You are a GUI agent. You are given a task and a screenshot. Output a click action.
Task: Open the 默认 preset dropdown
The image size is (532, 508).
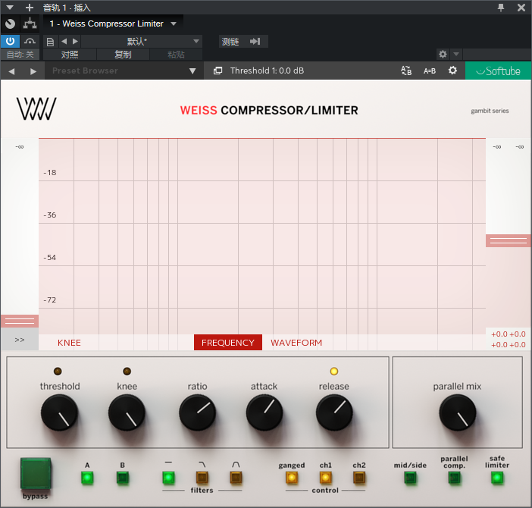coord(141,42)
